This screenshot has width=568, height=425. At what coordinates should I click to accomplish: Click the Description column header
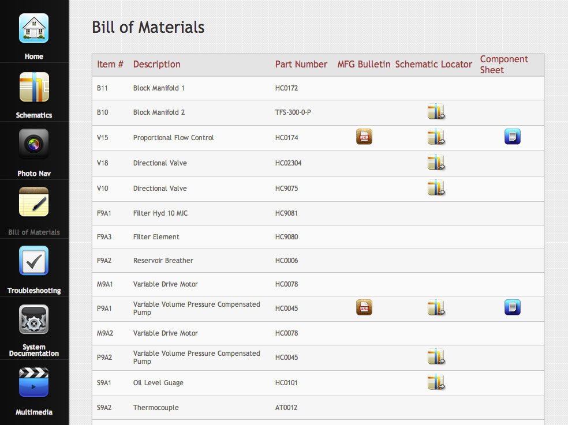(x=156, y=65)
